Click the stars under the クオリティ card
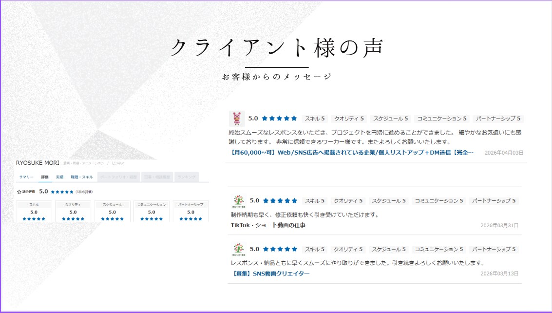The width and height of the screenshot is (552, 313). pos(73,219)
